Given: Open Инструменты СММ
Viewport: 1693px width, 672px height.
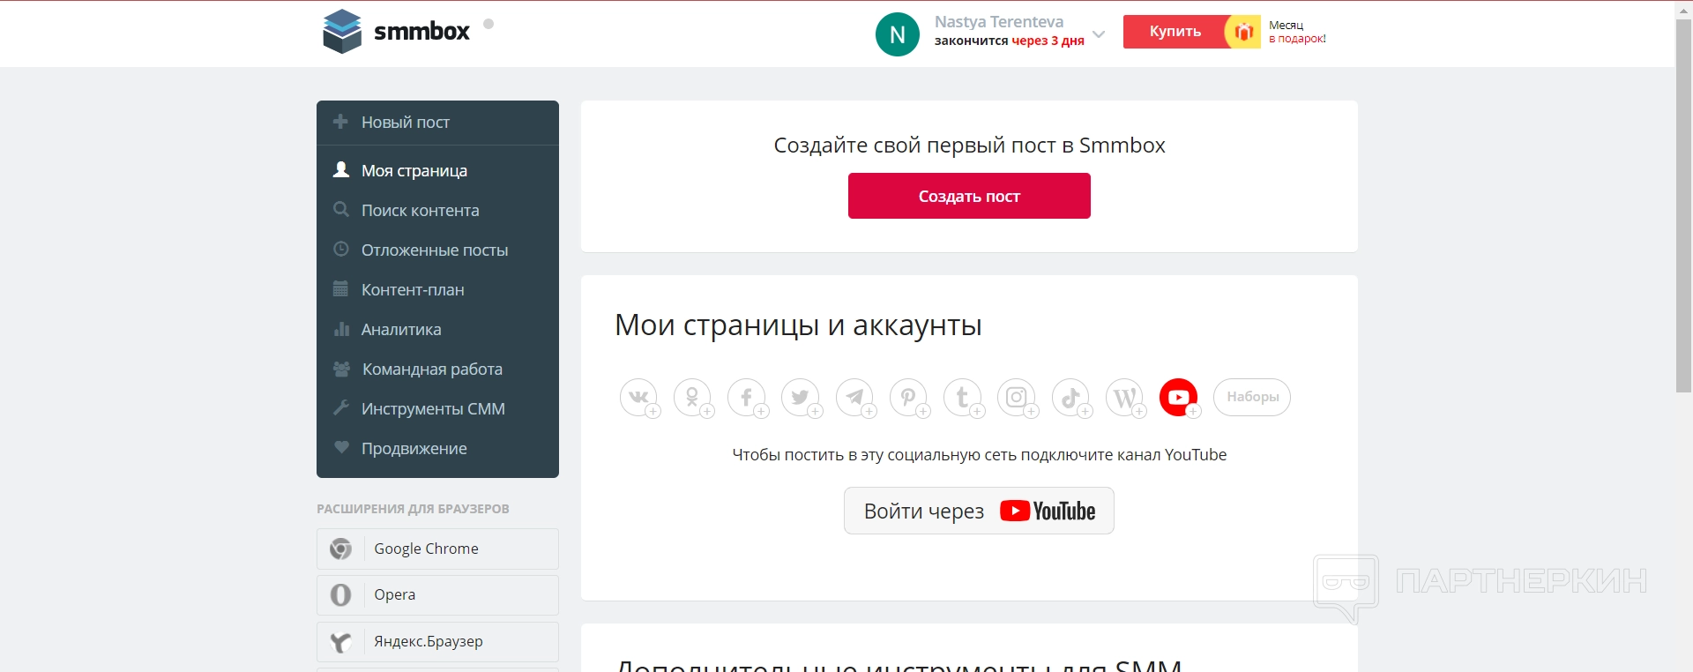Looking at the screenshot, I should click(x=437, y=408).
